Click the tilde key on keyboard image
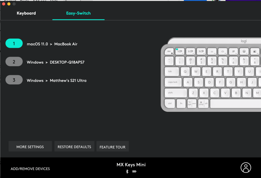 coord(169,61)
